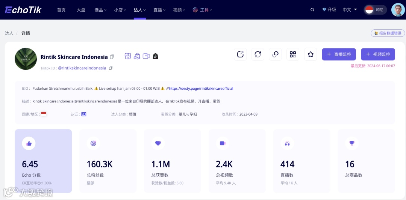The width and height of the screenshot is (406, 200).
Task: Expand the 小店 dropdown menu
Action: pyautogui.click(x=120, y=10)
